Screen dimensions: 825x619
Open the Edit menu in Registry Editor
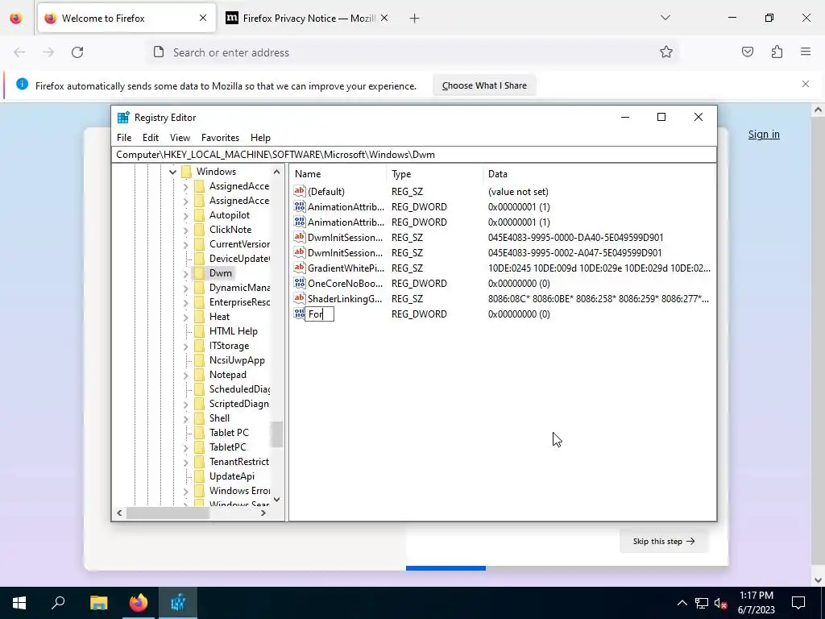tap(151, 137)
